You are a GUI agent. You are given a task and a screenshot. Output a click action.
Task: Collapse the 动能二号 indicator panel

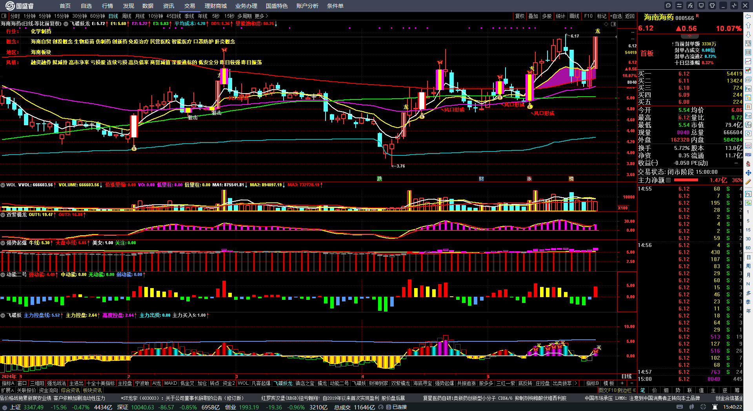[x=3, y=274]
